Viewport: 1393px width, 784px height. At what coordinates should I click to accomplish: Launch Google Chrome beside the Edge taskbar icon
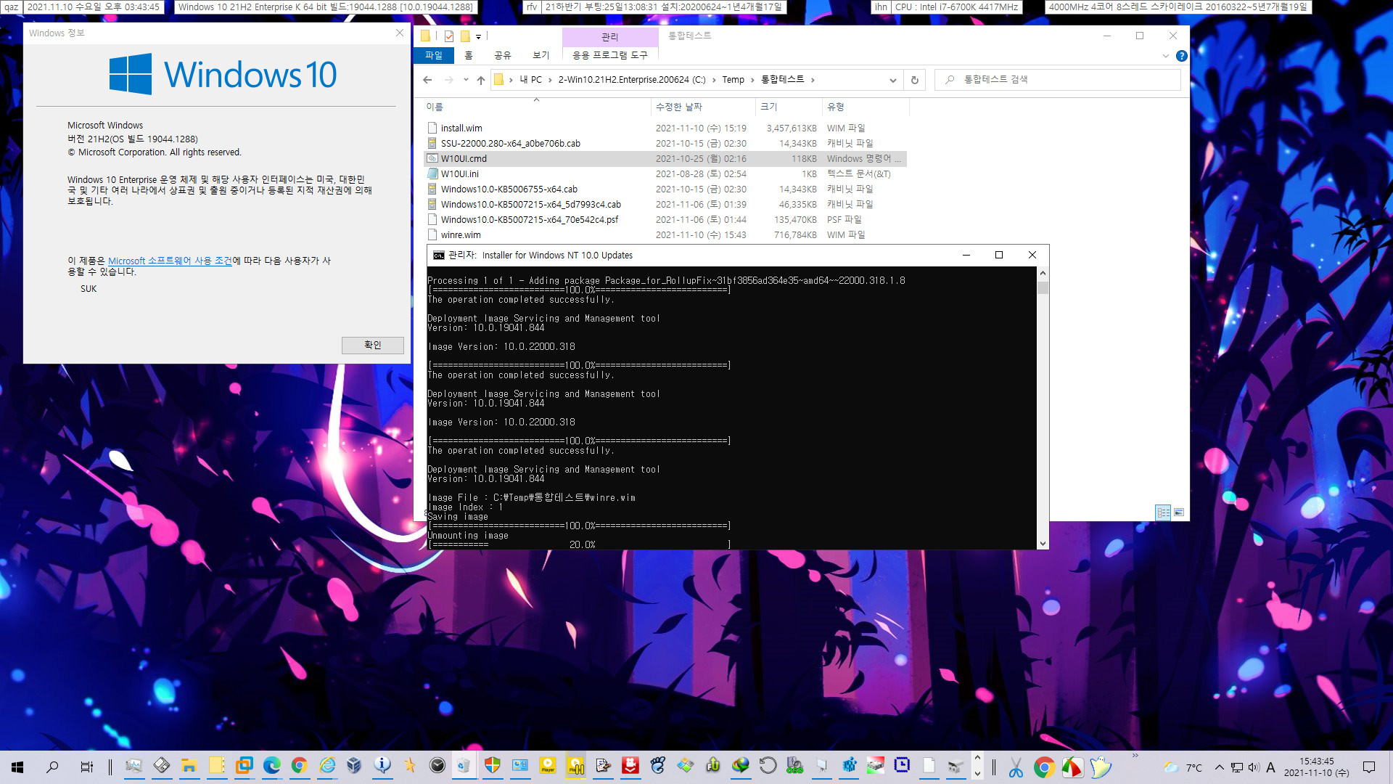tap(299, 766)
